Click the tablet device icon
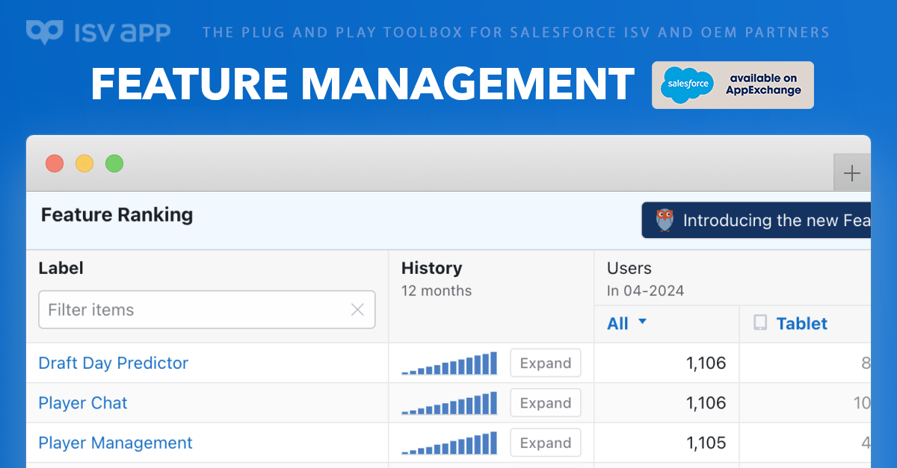This screenshot has height=468, width=897. click(760, 323)
